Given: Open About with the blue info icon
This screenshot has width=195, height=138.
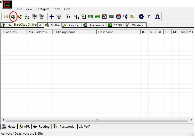Looking at the screenshot, I should pyautogui.click(x=141, y=17).
